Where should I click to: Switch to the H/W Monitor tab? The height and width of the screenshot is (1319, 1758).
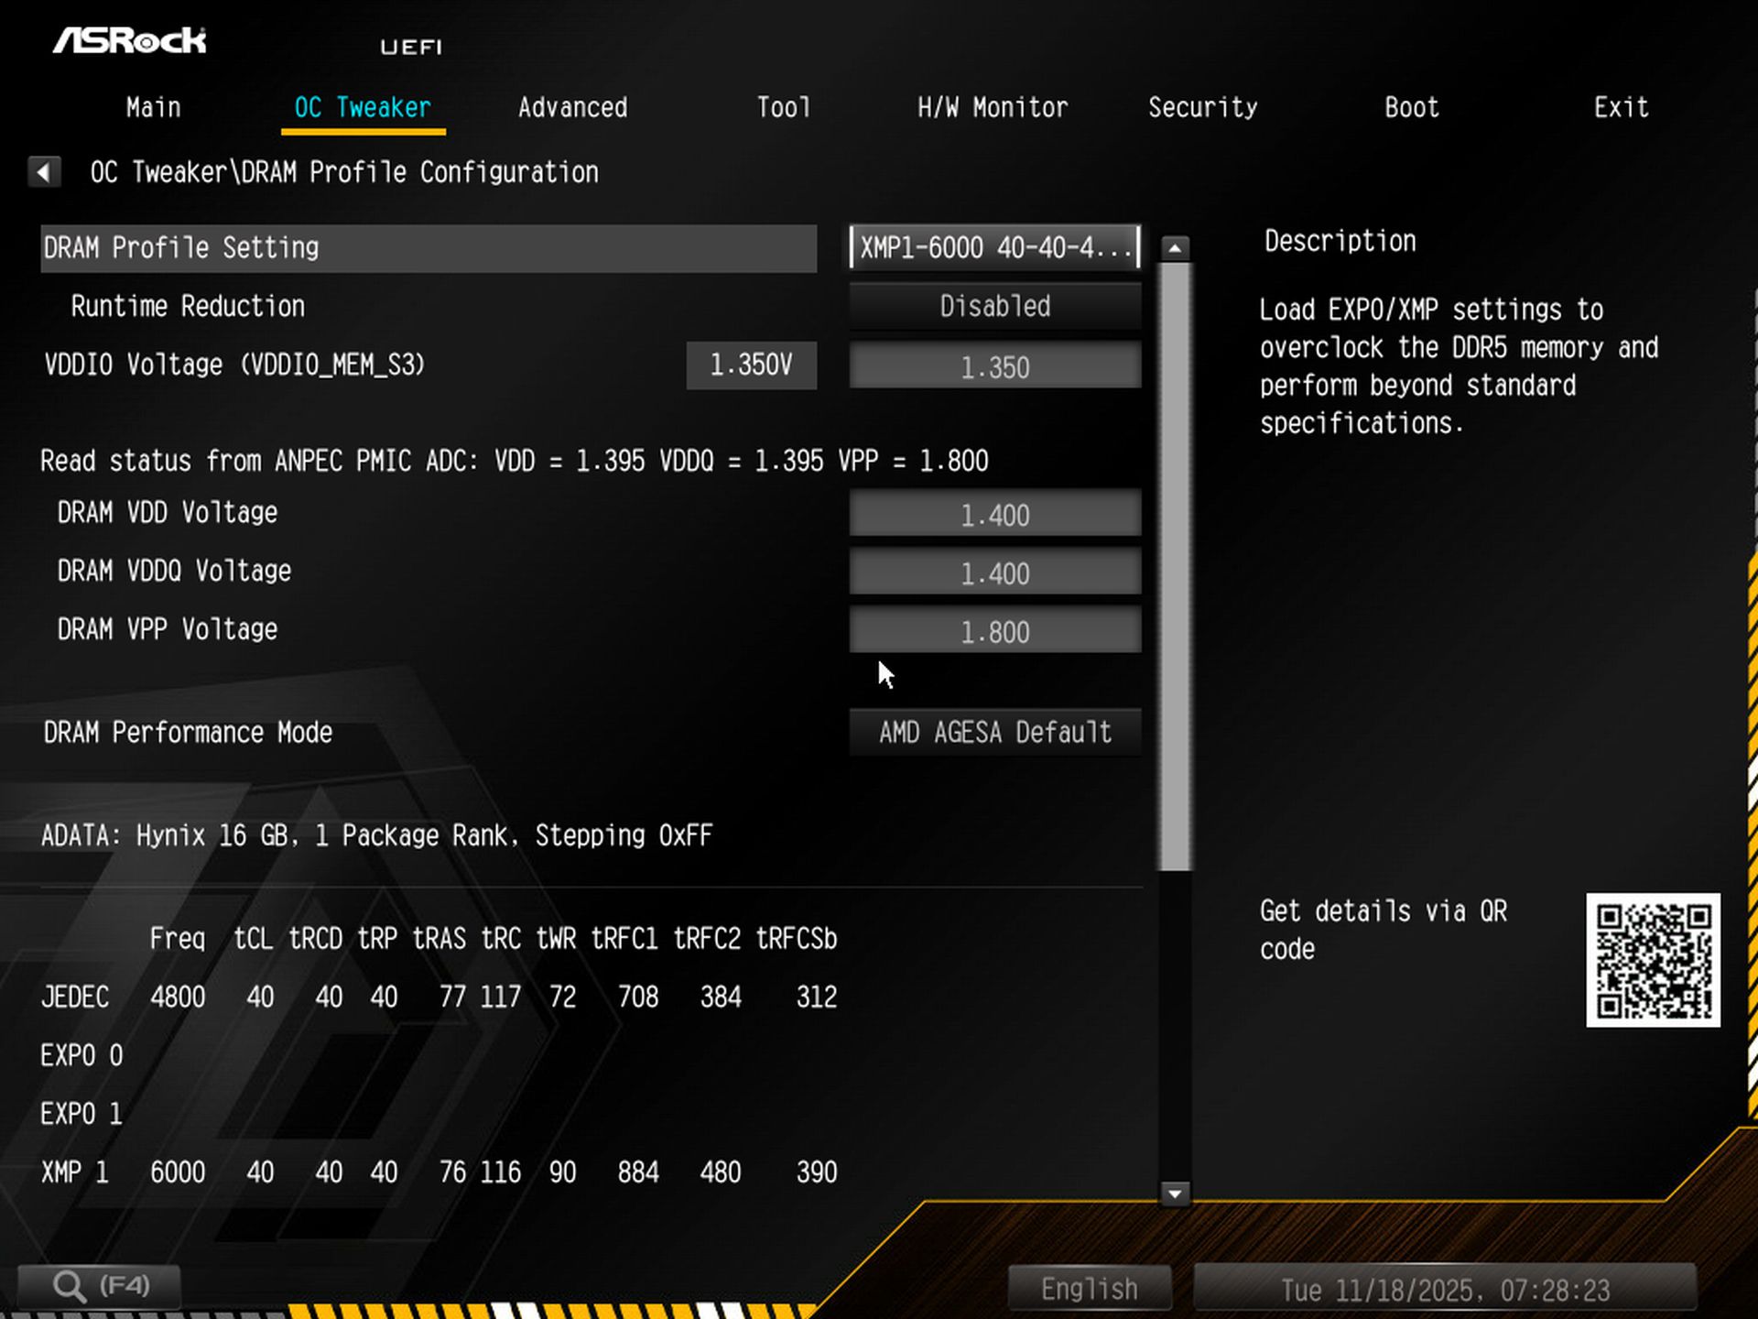coord(993,107)
